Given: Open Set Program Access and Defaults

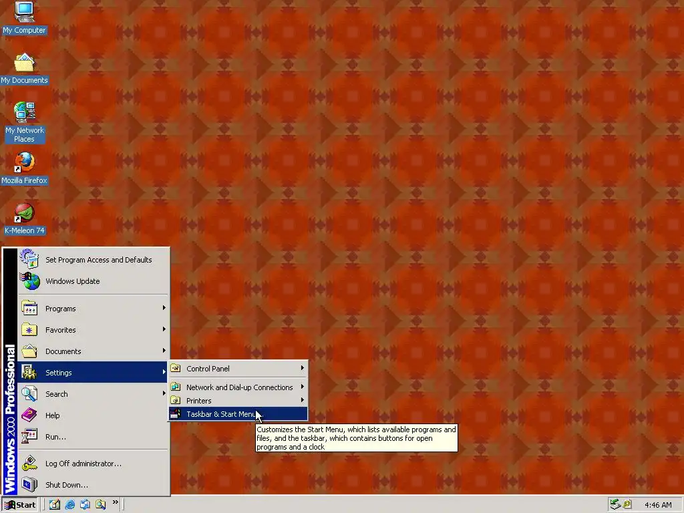Looking at the screenshot, I should 93,260.
